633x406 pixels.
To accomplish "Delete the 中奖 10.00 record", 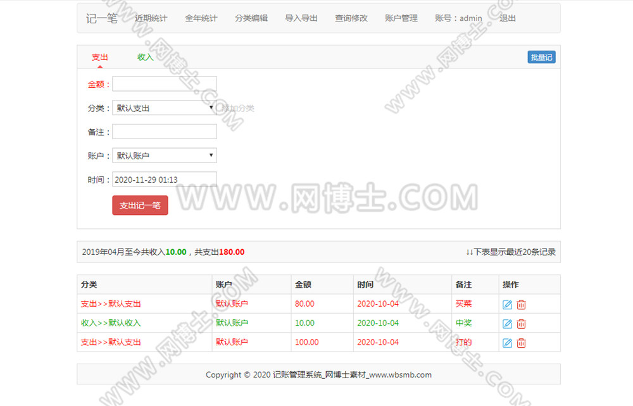I will pyautogui.click(x=521, y=324).
